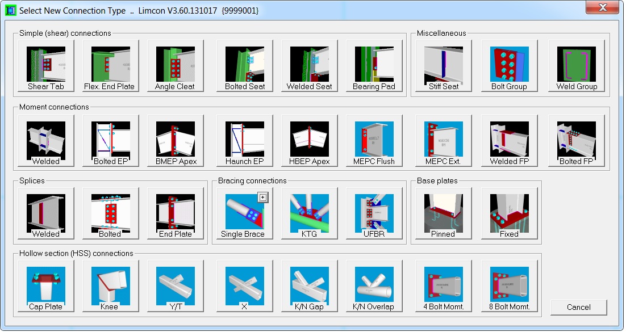Screen dimensions: 626x332
Task: Choose MEPC Ext. connection
Action: click(x=444, y=141)
